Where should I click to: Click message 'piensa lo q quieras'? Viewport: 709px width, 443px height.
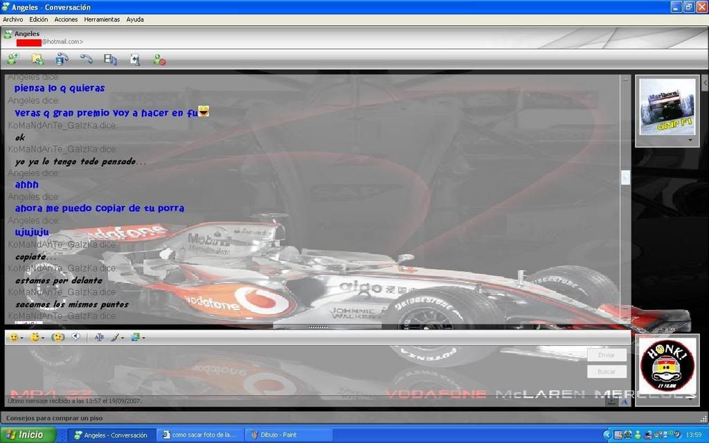tap(60, 88)
